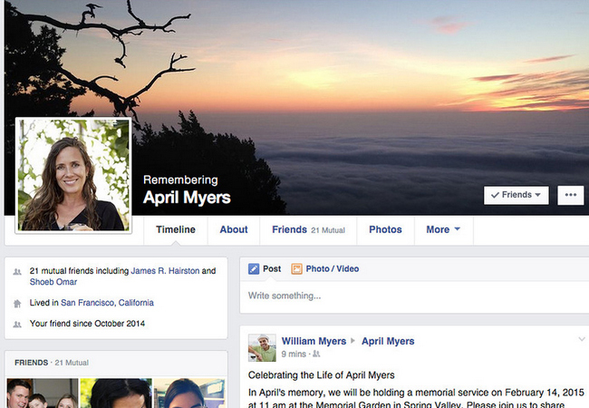589x408 pixels.
Task: Open the Friends status dropdown button
Action: (517, 195)
